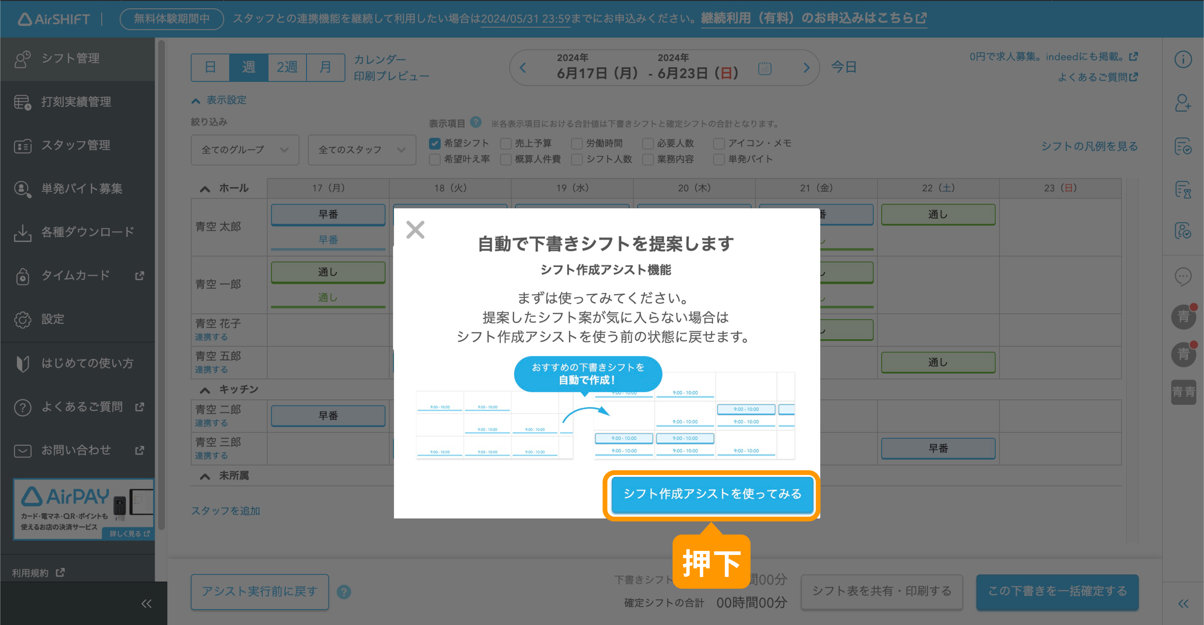This screenshot has height=625, width=1204.
Task: Collapse the left sidebar chevrons
Action: [146, 604]
